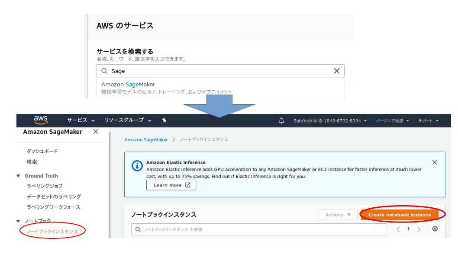Click the magnifier icon in the instance search box

pos(138,229)
